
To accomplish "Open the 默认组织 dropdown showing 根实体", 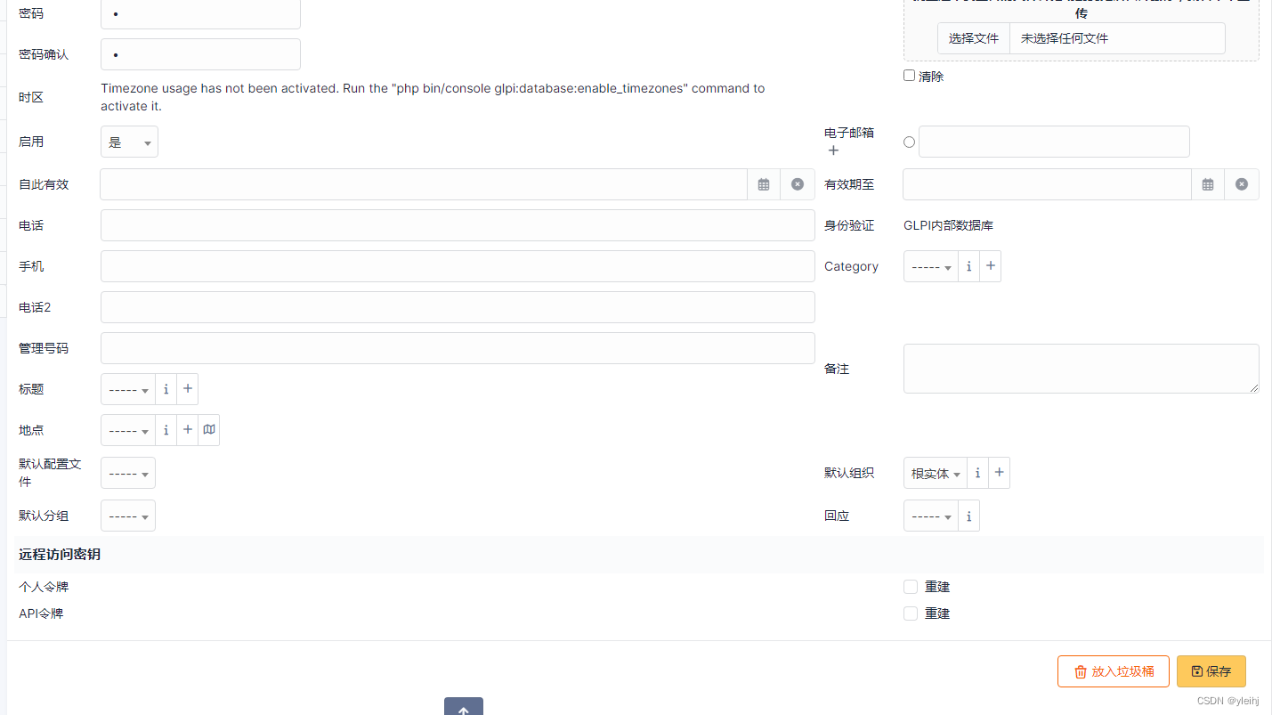I will [x=936, y=473].
